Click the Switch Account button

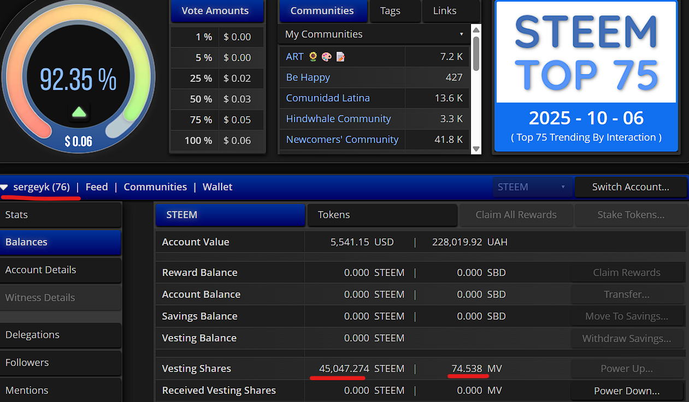click(631, 187)
